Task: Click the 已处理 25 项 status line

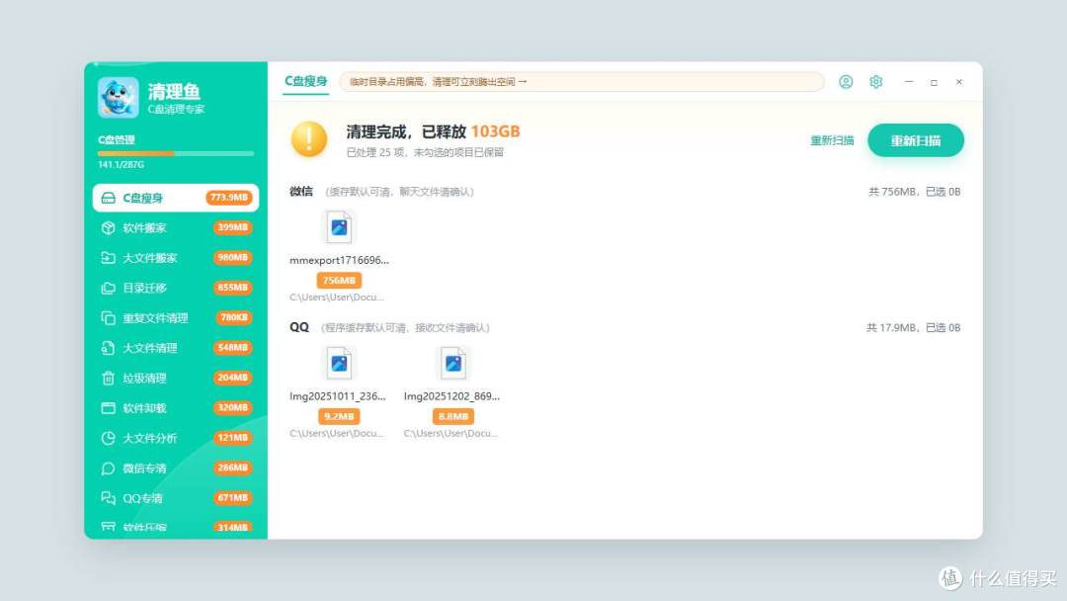Action: (425, 152)
